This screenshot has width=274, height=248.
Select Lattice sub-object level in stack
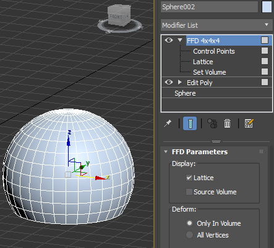pyautogui.click(x=203, y=62)
